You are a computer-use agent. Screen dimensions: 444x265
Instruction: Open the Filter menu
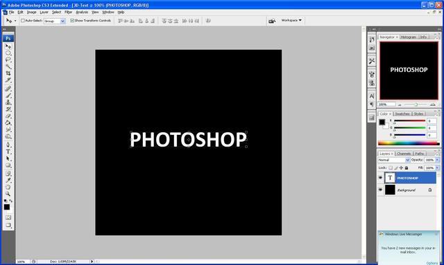click(x=68, y=12)
